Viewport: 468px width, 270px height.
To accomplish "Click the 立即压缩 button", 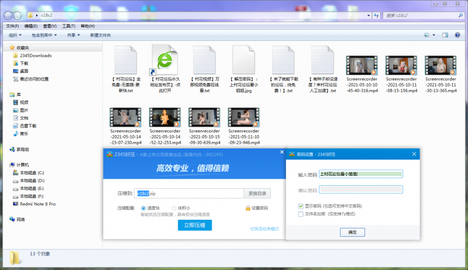I will coord(195,225).
